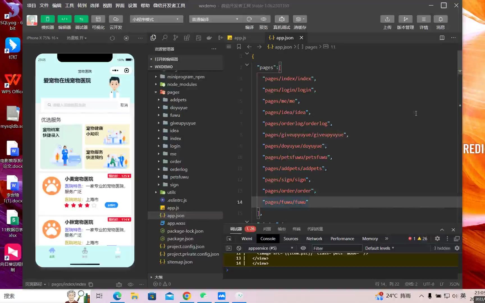The width and height of the screenshot is (485, 303).
Task: Open the Project menu
Action: pos(31,5)
